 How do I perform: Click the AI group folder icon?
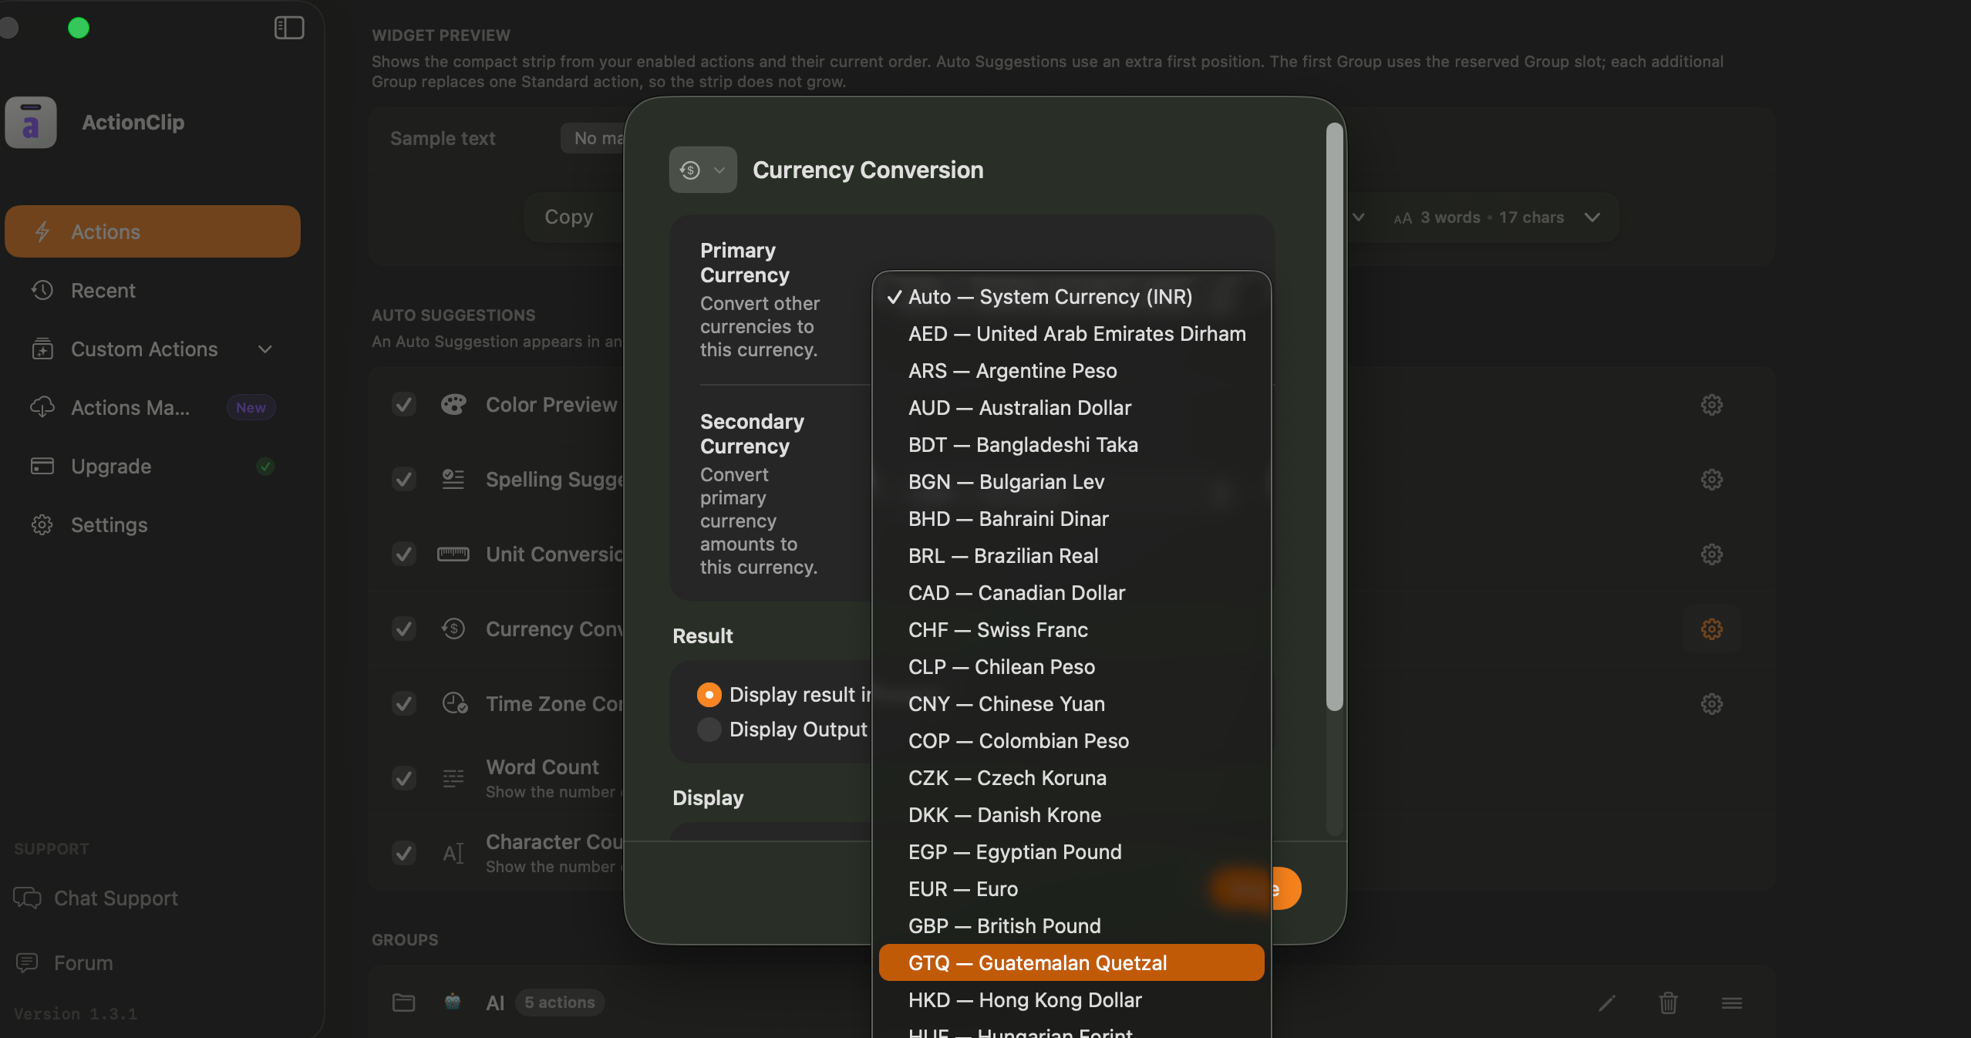[403, 1002]
